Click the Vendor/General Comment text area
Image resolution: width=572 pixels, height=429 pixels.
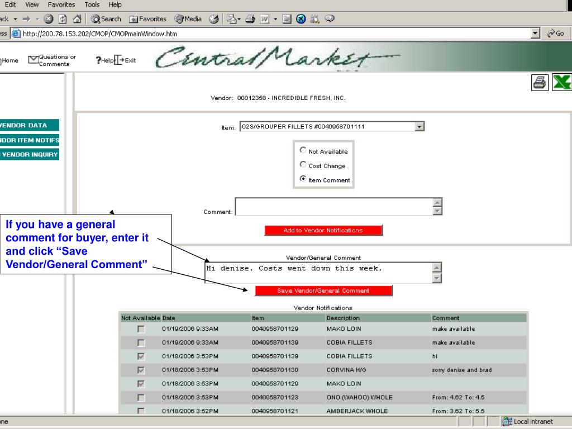pyautogui.click(x=318, y=273)
